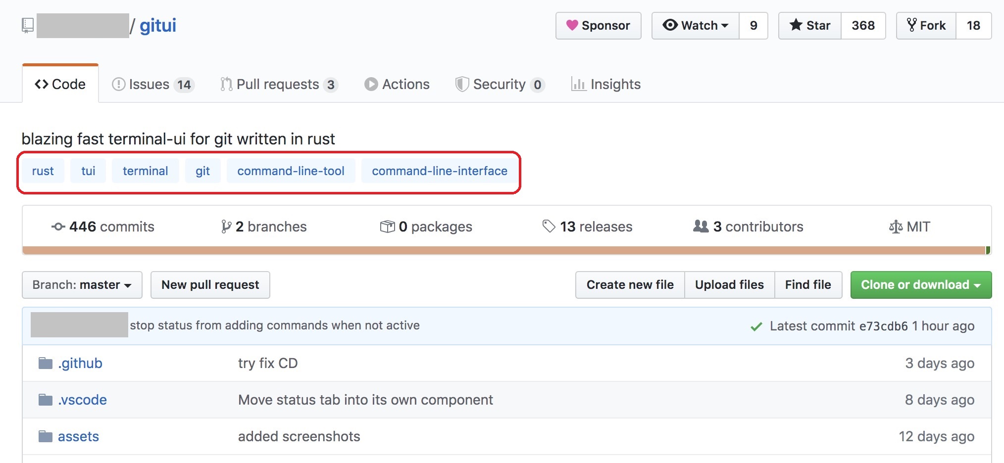This screenshot has width=1004, height=463.
Task: Click the Create new file button
Action: tap(630, 285)
